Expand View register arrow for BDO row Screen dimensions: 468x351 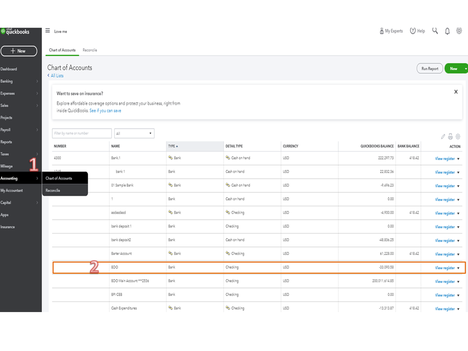tap(459, 268)
